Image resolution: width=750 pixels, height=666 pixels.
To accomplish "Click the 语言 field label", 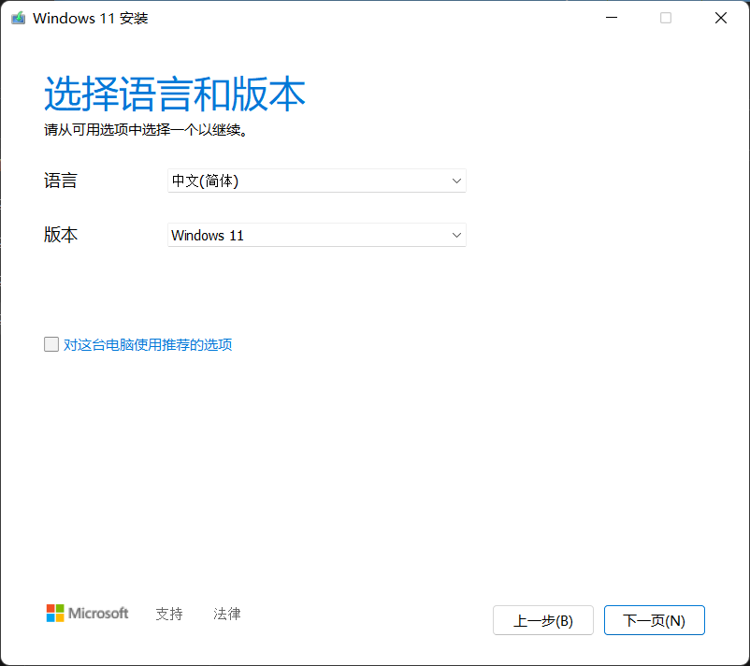I will click(61, 181).
